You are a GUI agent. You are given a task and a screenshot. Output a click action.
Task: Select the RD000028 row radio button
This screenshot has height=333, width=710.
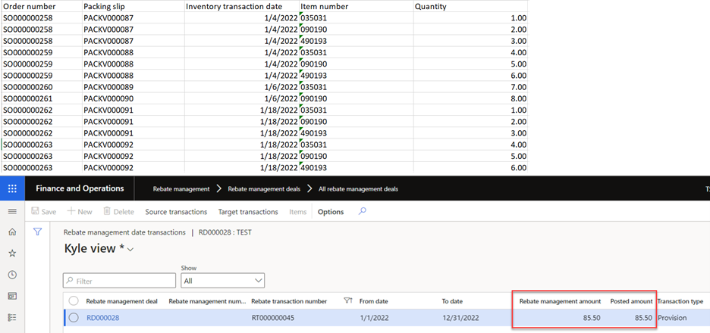74,318
